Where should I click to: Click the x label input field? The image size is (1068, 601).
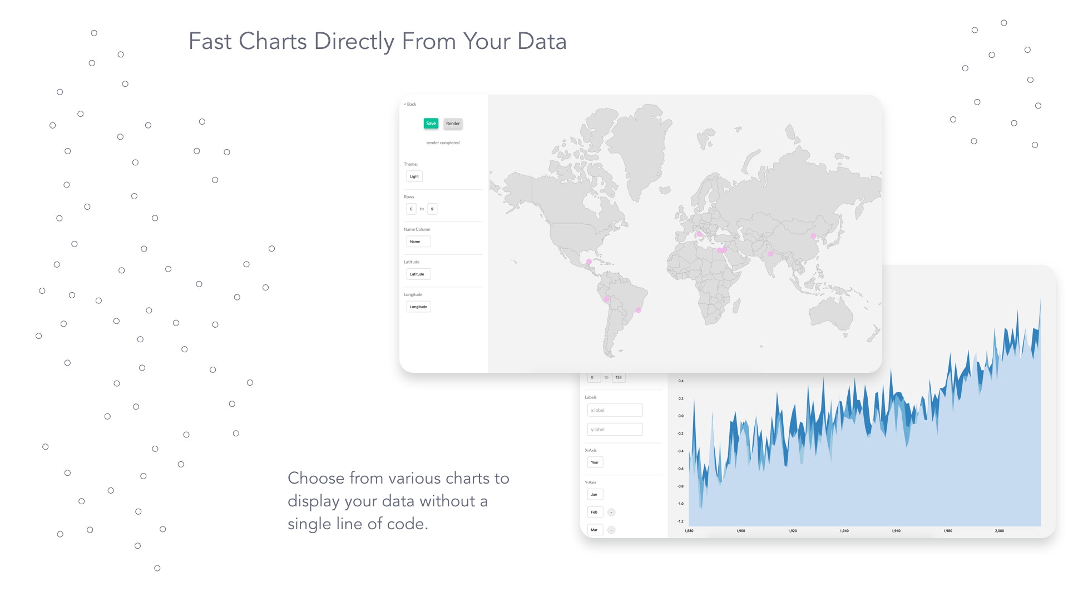tap(615, 410)
